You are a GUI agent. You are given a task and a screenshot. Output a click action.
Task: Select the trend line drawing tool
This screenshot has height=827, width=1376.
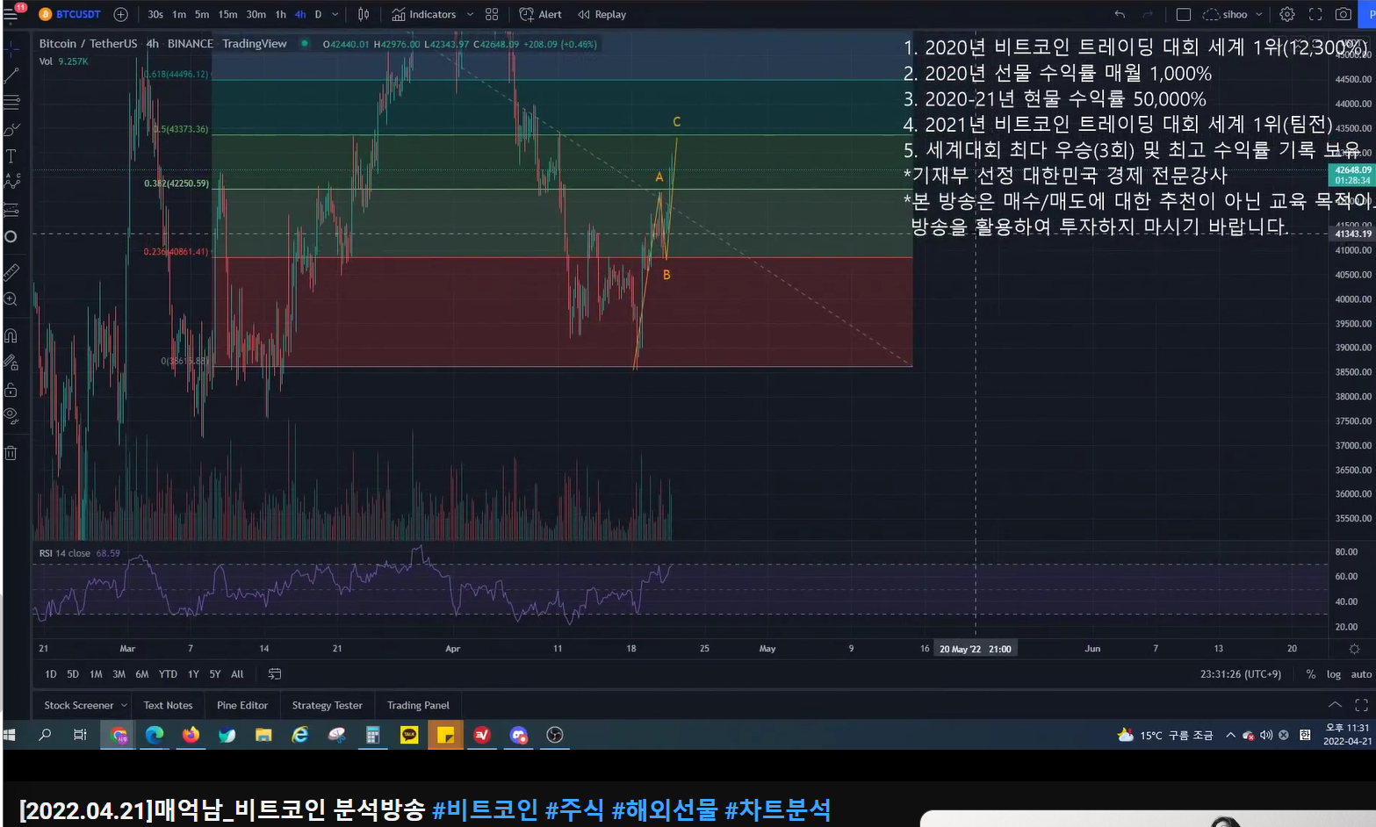[x=11, y=76]
